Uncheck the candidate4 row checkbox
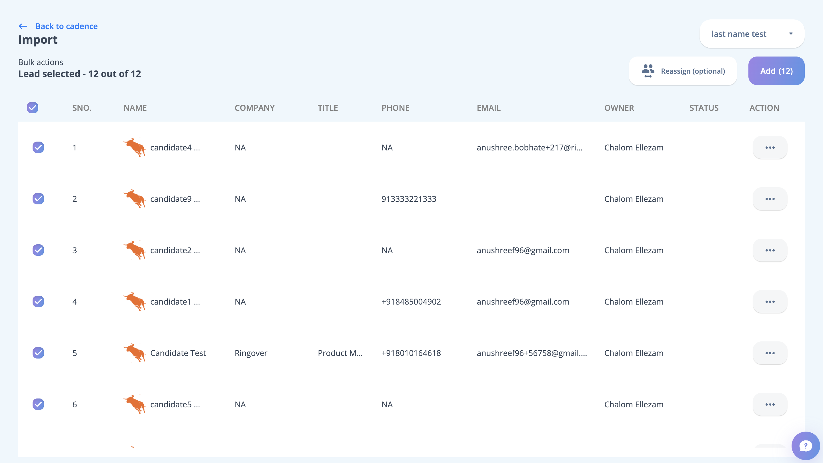Image resolution: width=823 pixels, height=463 pixels. (x=38, y=147)
